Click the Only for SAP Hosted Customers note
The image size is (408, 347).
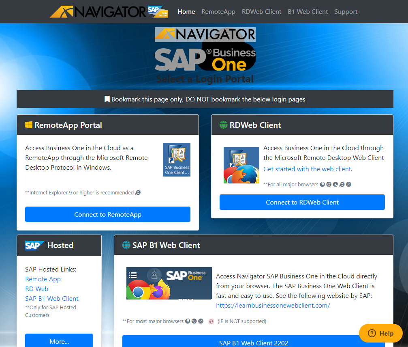(x=51, y=311)
